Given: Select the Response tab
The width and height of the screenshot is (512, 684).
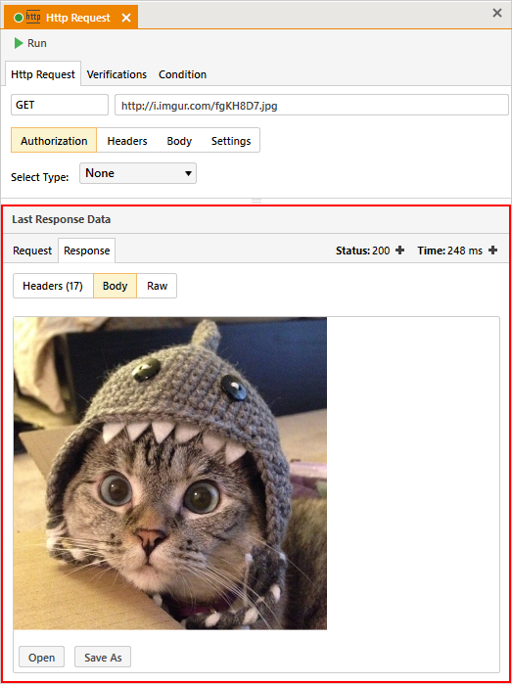Looking at the screenshot, I should click(x=87, y=251).
